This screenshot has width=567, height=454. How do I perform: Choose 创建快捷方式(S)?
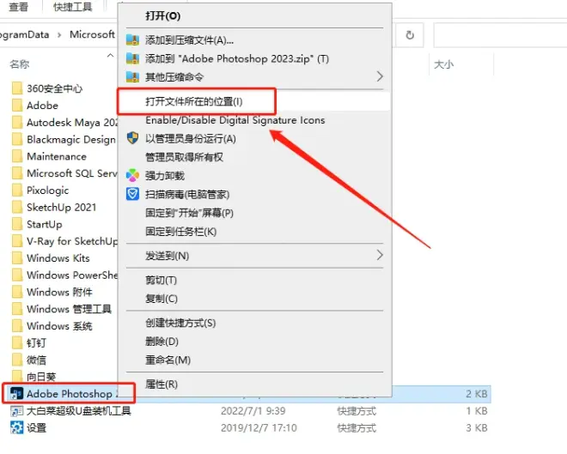click(180, 323)
